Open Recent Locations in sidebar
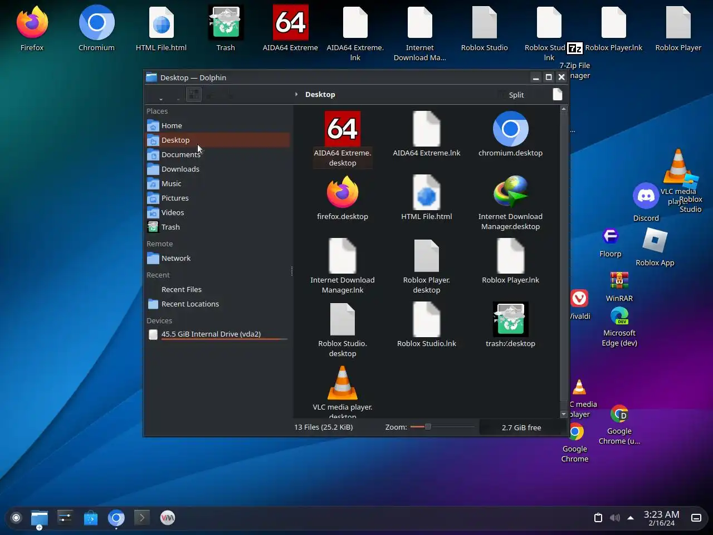 (217, 304)
